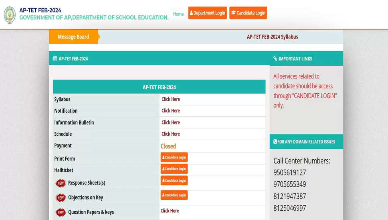Viewport: 388px width, 220px height.
Task: Open Click Here for Question Papers & keys
Action: point(170,211)
